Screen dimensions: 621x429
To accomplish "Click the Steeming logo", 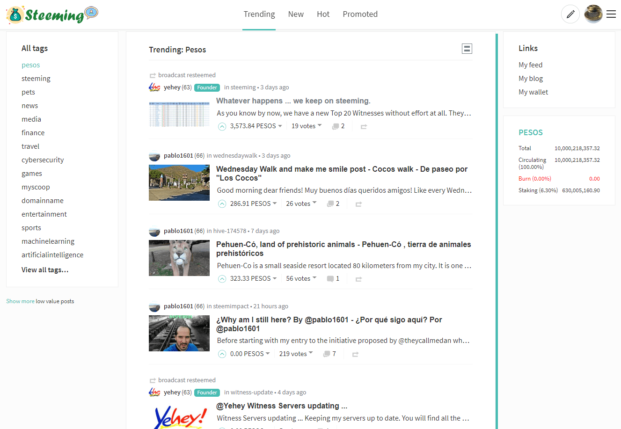I will pyautogui.click(x=52, y=15).
